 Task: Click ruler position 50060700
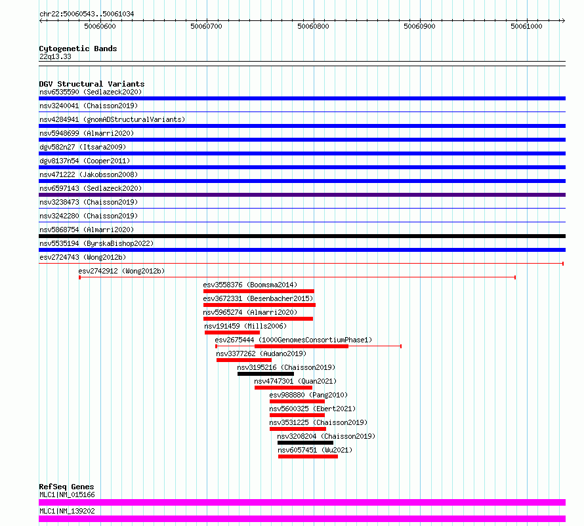pyautogui.click(x=206, y=26)
